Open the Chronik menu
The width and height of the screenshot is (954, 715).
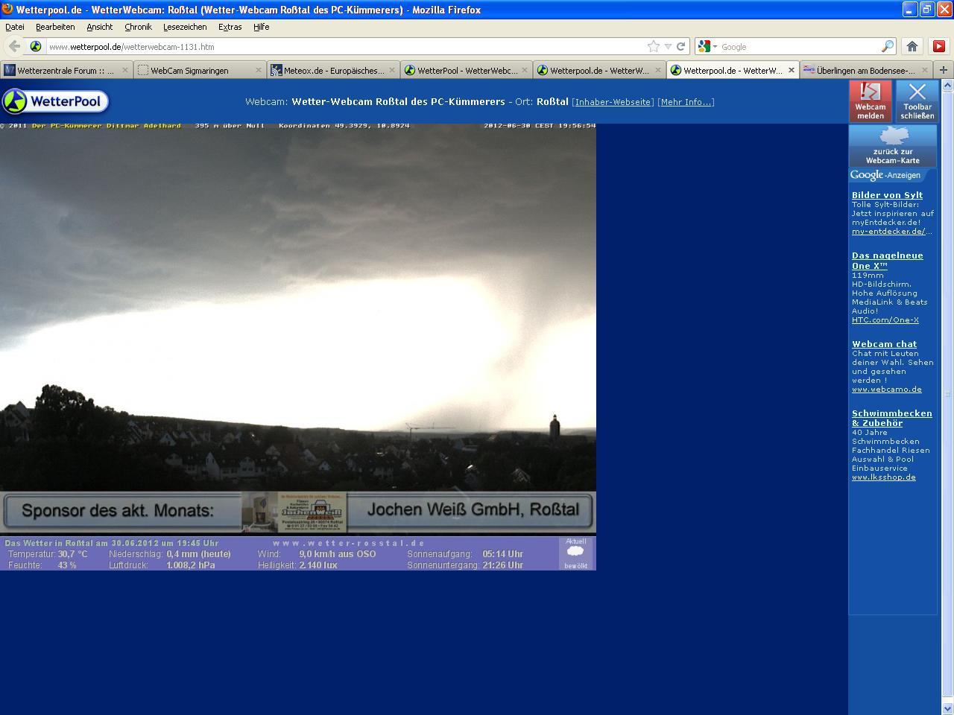138,27
